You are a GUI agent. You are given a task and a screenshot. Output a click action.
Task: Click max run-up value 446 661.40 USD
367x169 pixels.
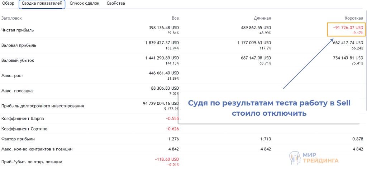pyautogui.click(x=164, y=73)
